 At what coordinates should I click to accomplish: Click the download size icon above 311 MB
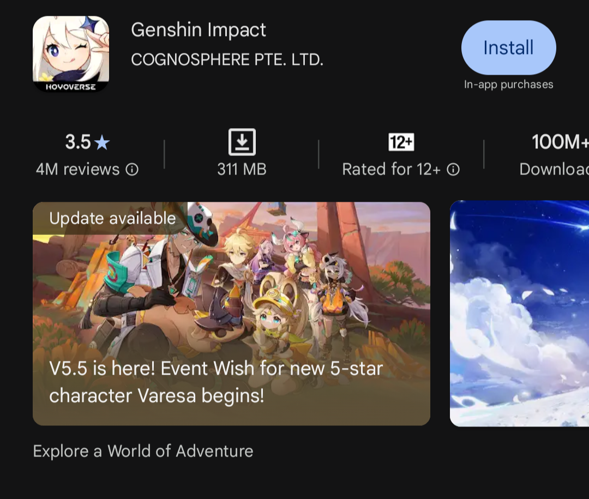242,142
